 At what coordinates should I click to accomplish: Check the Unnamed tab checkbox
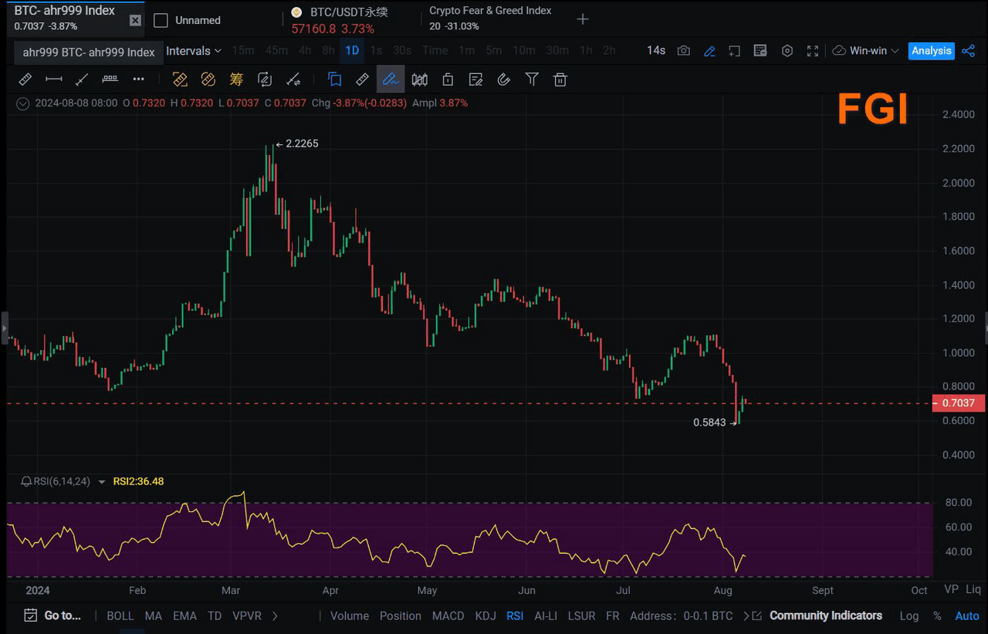[x=161, y=20]
